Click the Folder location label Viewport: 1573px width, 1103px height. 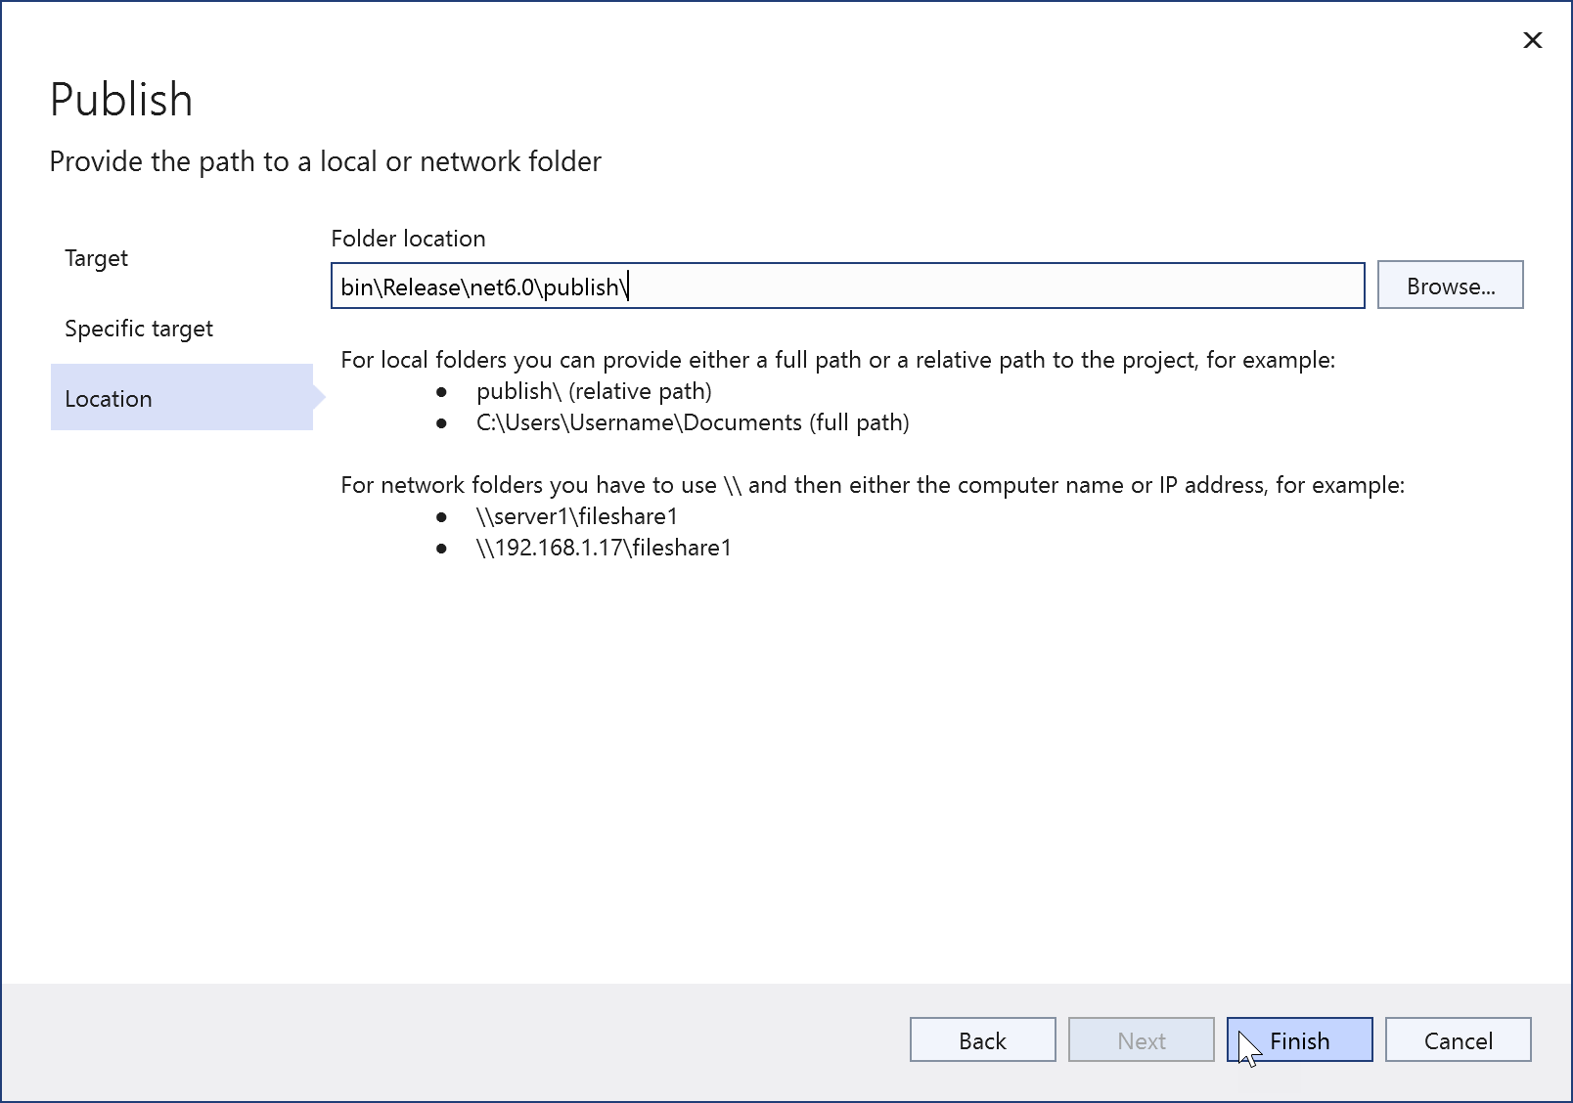point(408,239)
